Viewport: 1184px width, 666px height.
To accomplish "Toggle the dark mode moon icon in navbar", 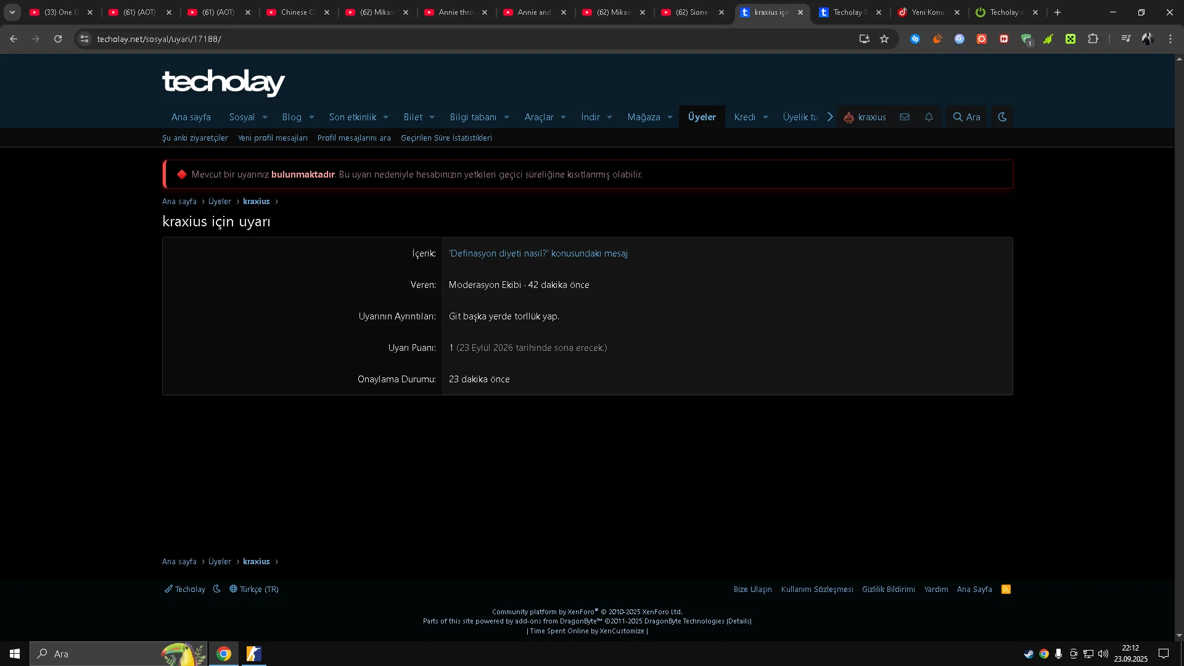I will (1002, 117).
